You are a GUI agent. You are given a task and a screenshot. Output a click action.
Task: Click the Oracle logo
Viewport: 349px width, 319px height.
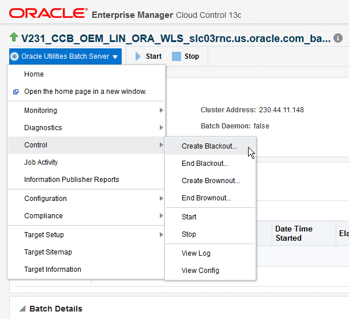pos(48,13)
